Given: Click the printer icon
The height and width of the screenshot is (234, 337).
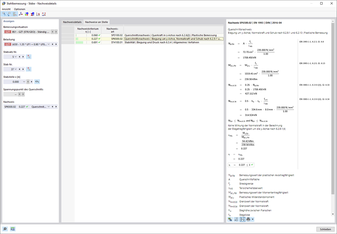Looking at the screenshot, I should tap(248, 220).
